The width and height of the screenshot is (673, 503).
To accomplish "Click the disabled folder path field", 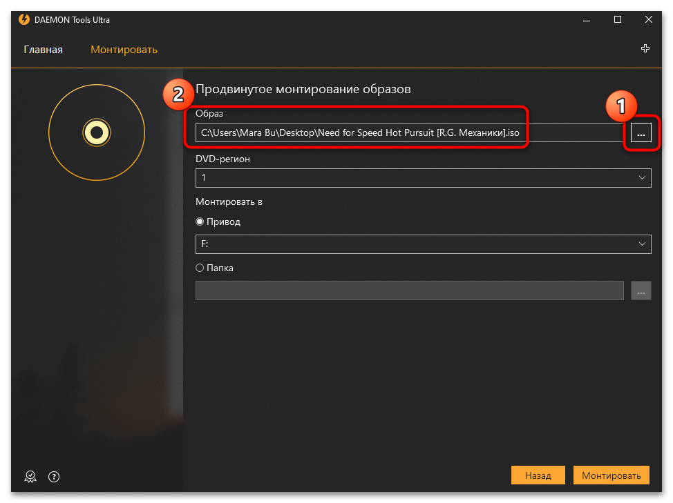I will pyautogui.click(x=410, y=290).
